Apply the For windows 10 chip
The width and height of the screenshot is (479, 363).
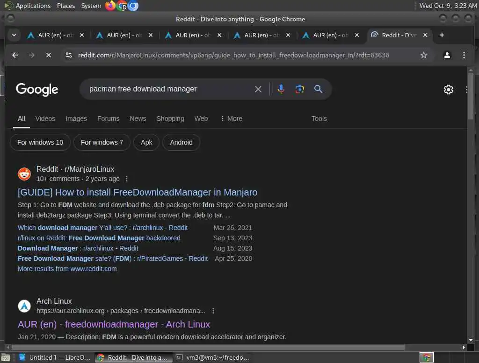[x=40, y=142]
